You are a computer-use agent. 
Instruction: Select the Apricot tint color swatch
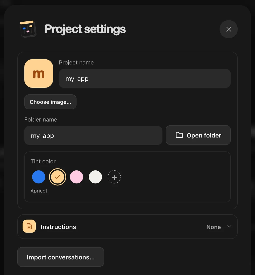point(57,177)
